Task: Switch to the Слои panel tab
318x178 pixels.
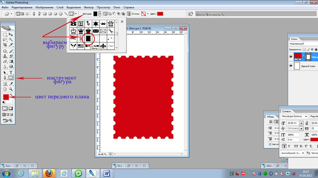Action: (294, 39)
